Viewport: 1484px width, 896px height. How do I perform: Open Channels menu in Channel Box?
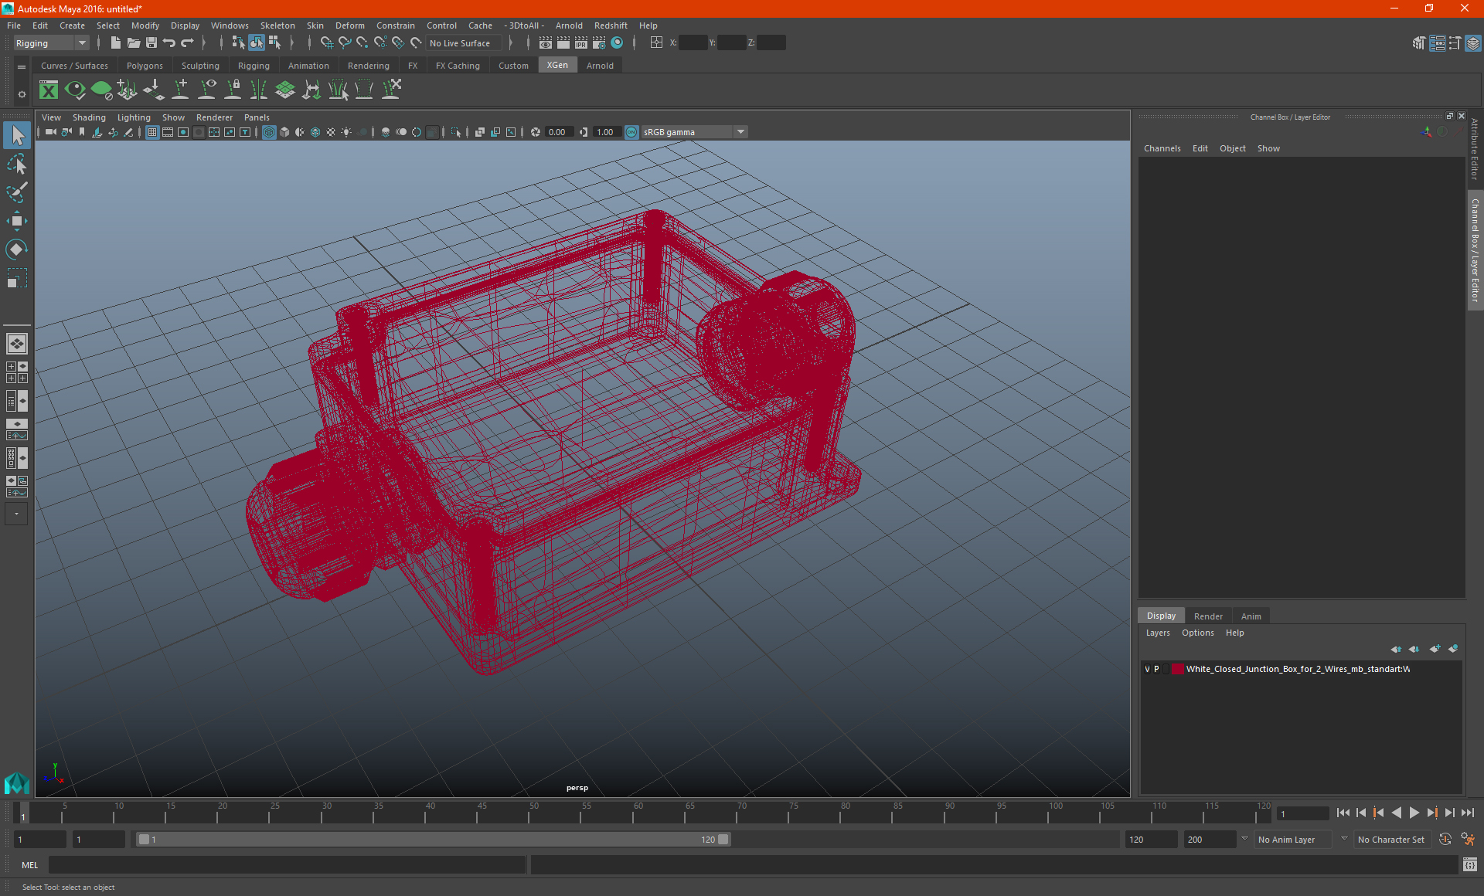[1162, 148]
